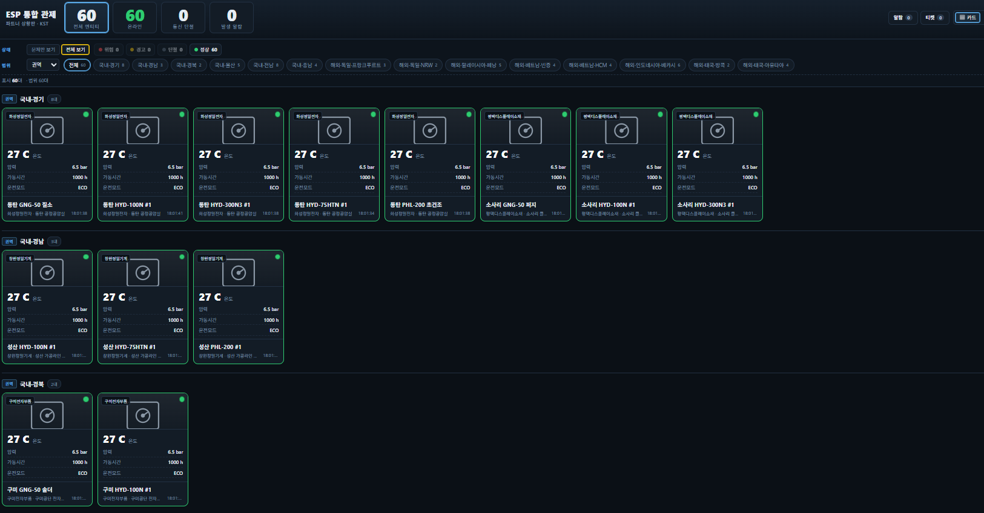Filter by 해외-인도네시아-베카시 chip
Screen dimensions: 984x513
[x=653, y=65]
